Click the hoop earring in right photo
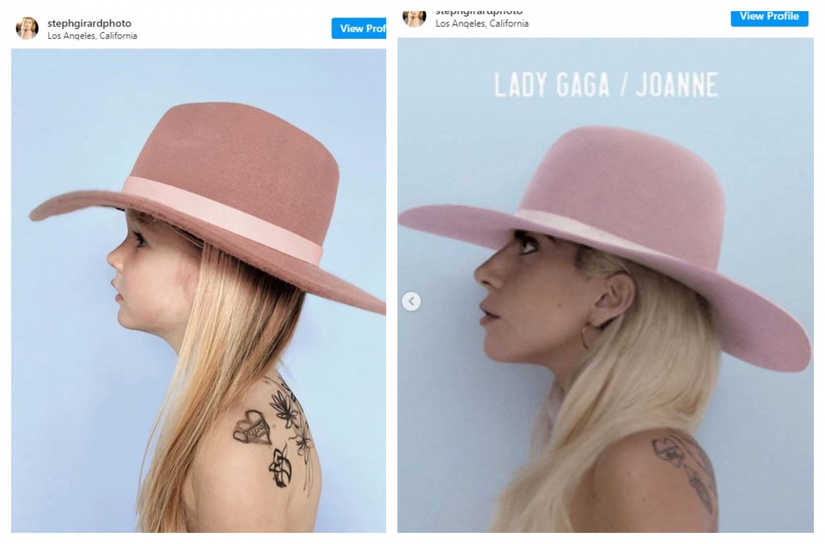825x544 pixels. [x=590, y=337]
